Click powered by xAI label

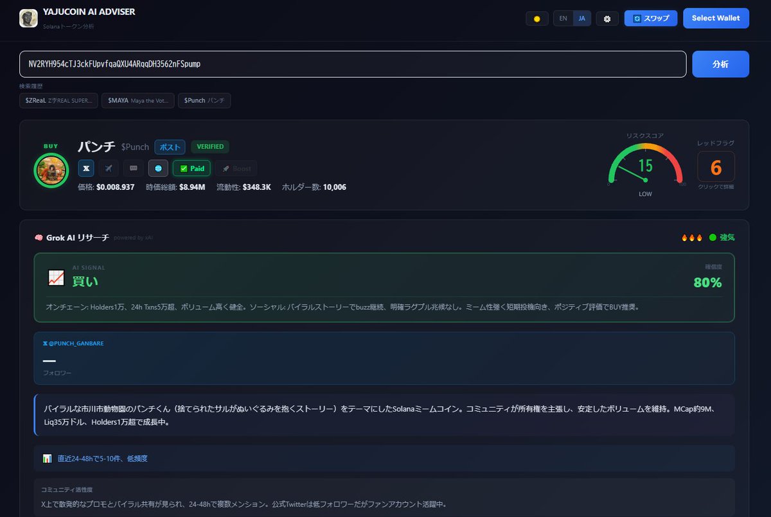134,238
